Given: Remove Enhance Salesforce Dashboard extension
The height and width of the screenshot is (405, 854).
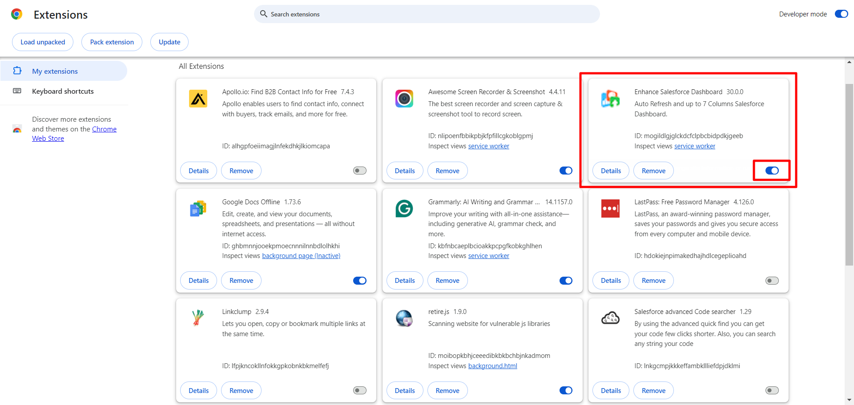Looking at the screenshot, I should (653, 171).
